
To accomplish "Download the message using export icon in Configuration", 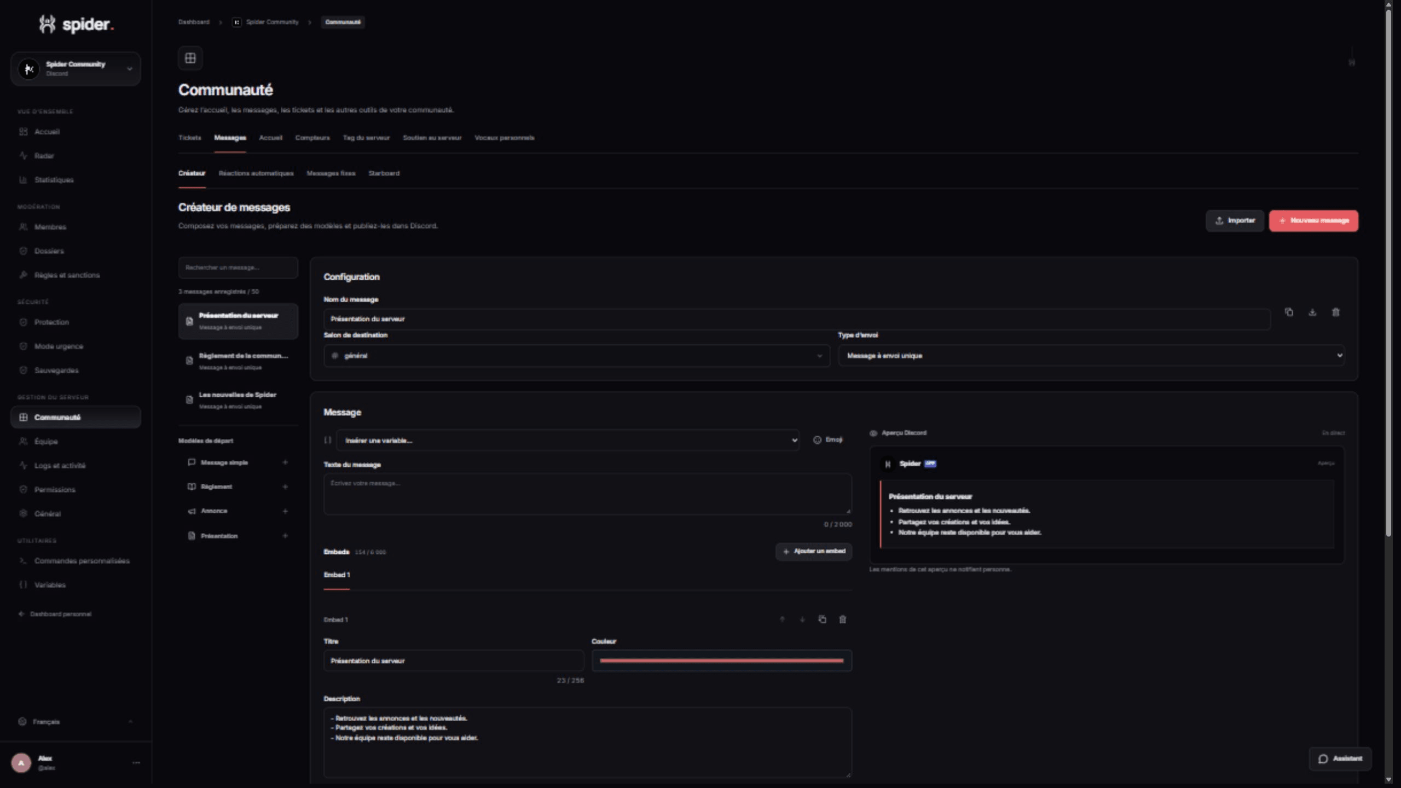I will point(1312,312).
